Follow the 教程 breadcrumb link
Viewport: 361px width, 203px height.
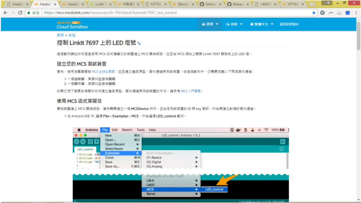pyautogui.click(x=72, y=35)
